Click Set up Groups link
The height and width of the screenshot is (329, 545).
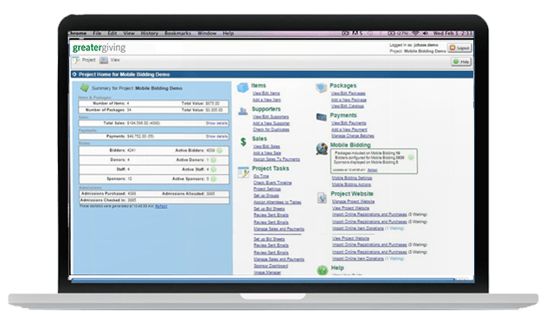(x=266, y=196)
